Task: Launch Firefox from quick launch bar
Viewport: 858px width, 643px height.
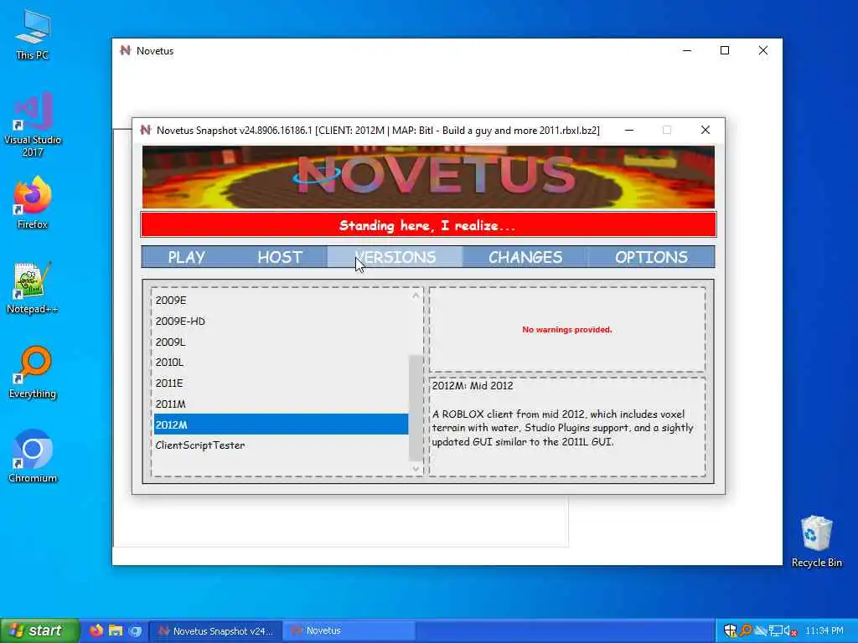Action: tap(96, 630)
